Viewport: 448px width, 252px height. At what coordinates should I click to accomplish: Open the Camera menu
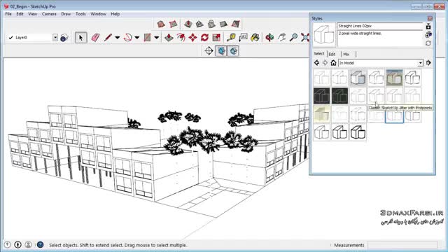[x=49, y=14]
